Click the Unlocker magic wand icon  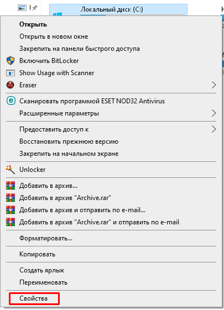click(x=11, y=170)
